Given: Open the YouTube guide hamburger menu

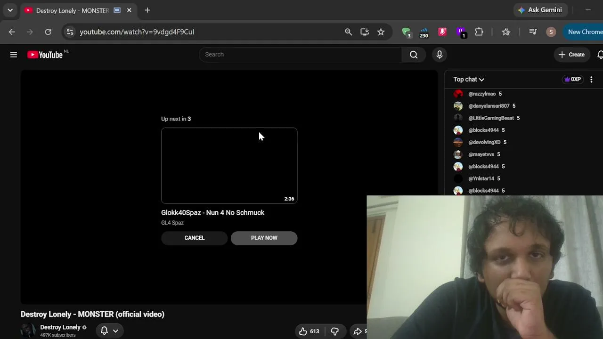Looking at the screenshot, I should pos(14,55).
